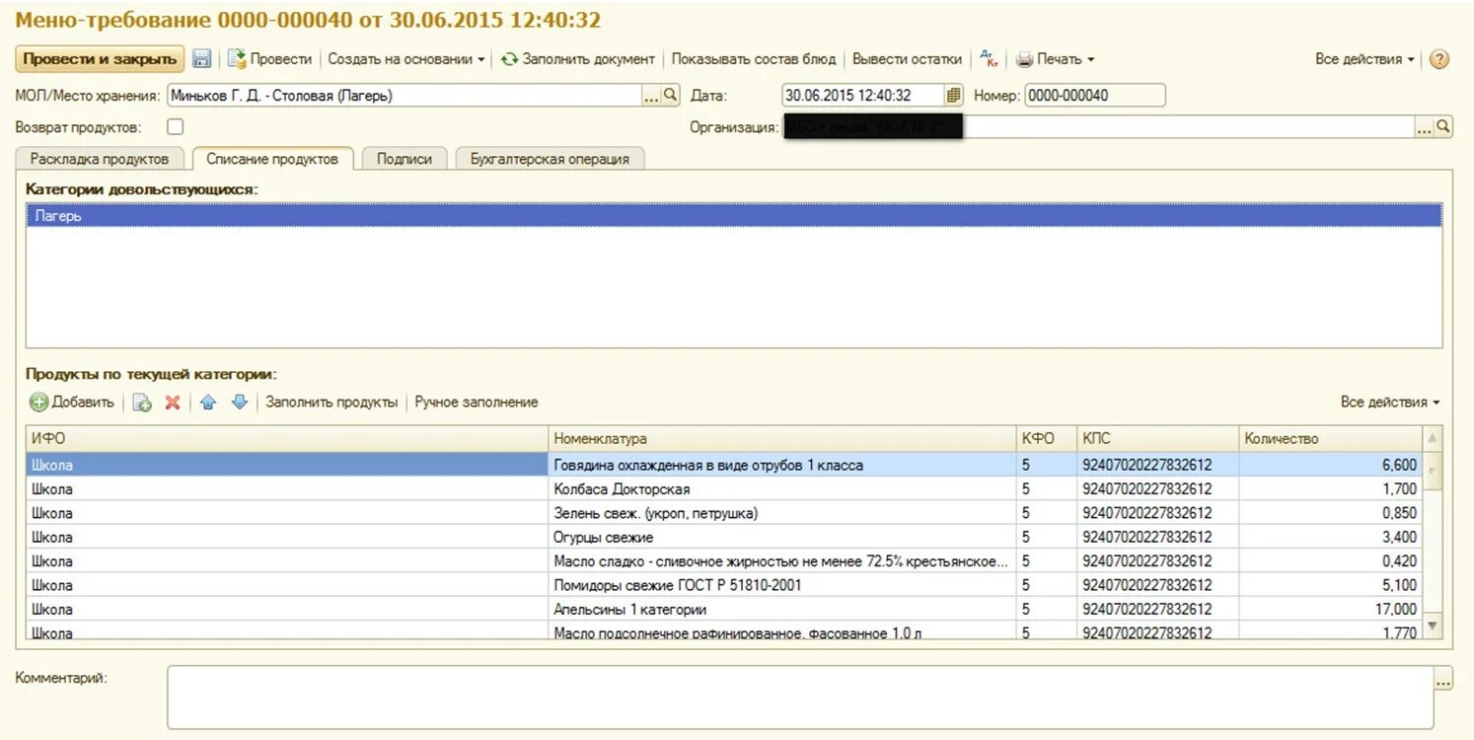The width and height of the screenshot is (1474, 740).
Task: Open the top Все действия dropdown
Action: (x=1365, y=59)
